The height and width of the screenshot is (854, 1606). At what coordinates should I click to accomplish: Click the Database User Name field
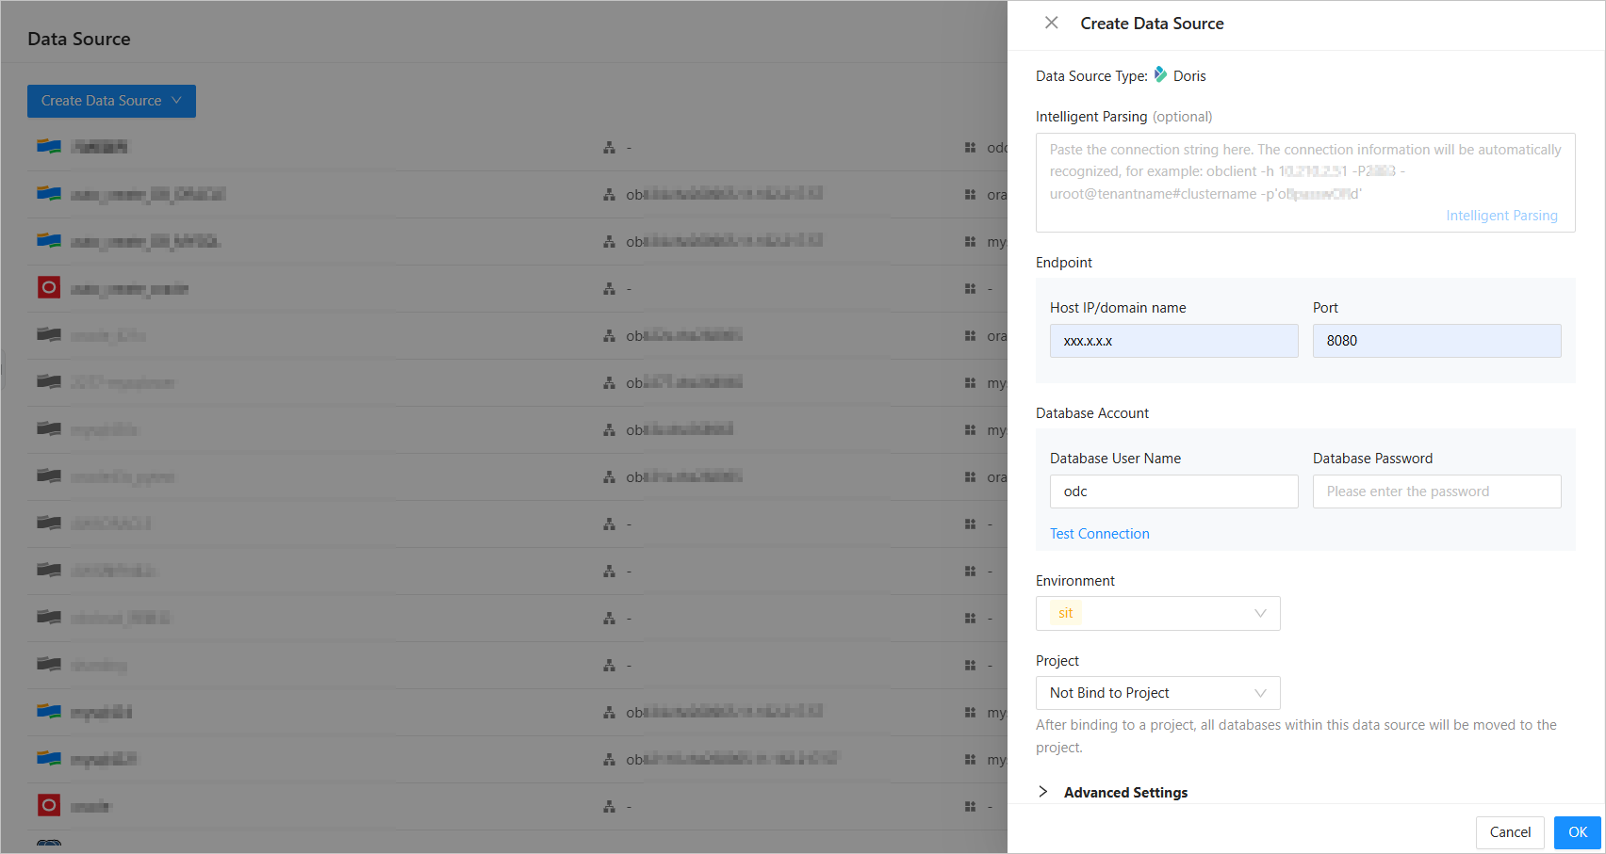[x=1173, y=491]
